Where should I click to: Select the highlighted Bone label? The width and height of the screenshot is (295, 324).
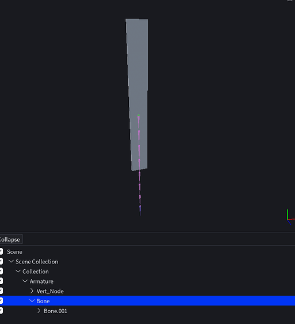point(43,301)
